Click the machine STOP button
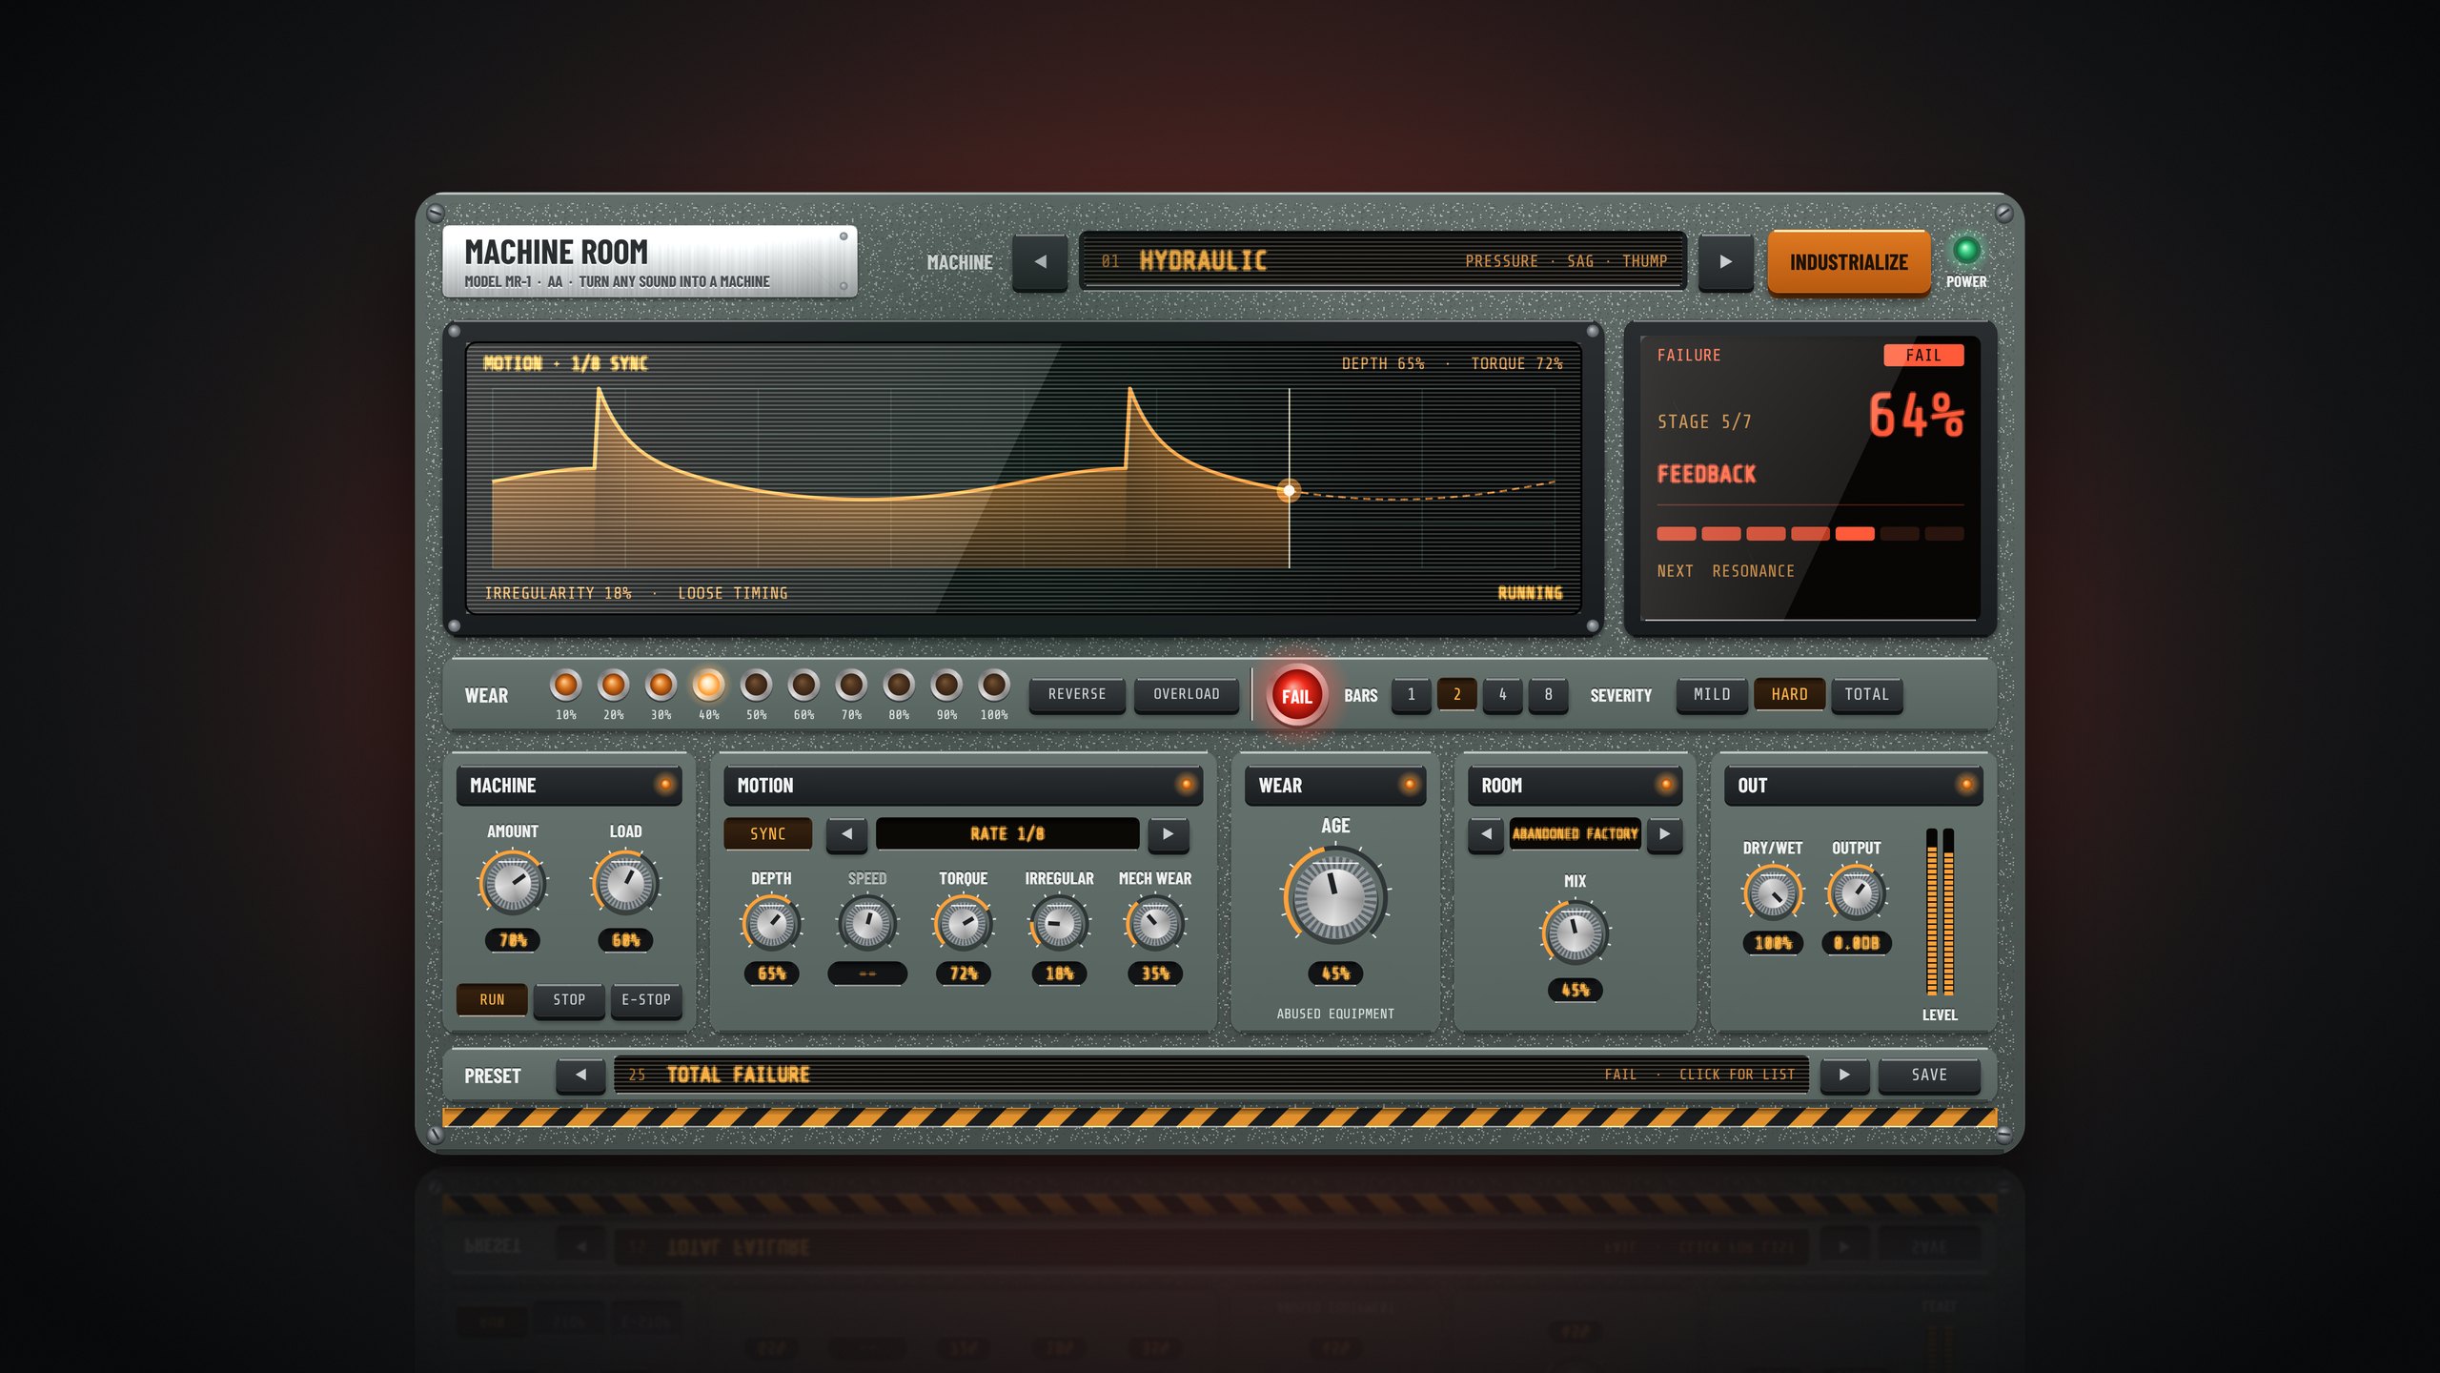The width and height of the screenshot is (2440, 1373). (569, 999)
